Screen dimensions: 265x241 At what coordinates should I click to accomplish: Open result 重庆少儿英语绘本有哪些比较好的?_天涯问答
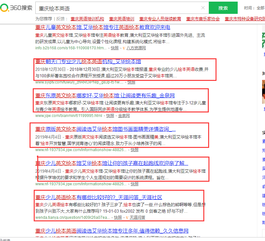pos(99,197)
